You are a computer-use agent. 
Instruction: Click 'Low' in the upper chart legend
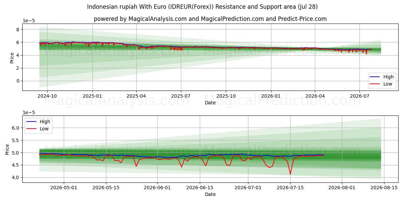(388, 84)
